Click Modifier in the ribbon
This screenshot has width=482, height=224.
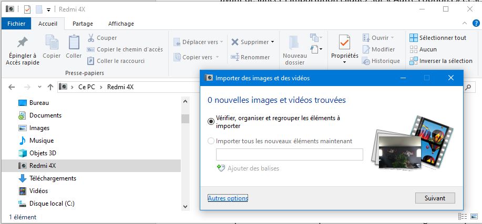pyautogui.click(x=378, y=49)
